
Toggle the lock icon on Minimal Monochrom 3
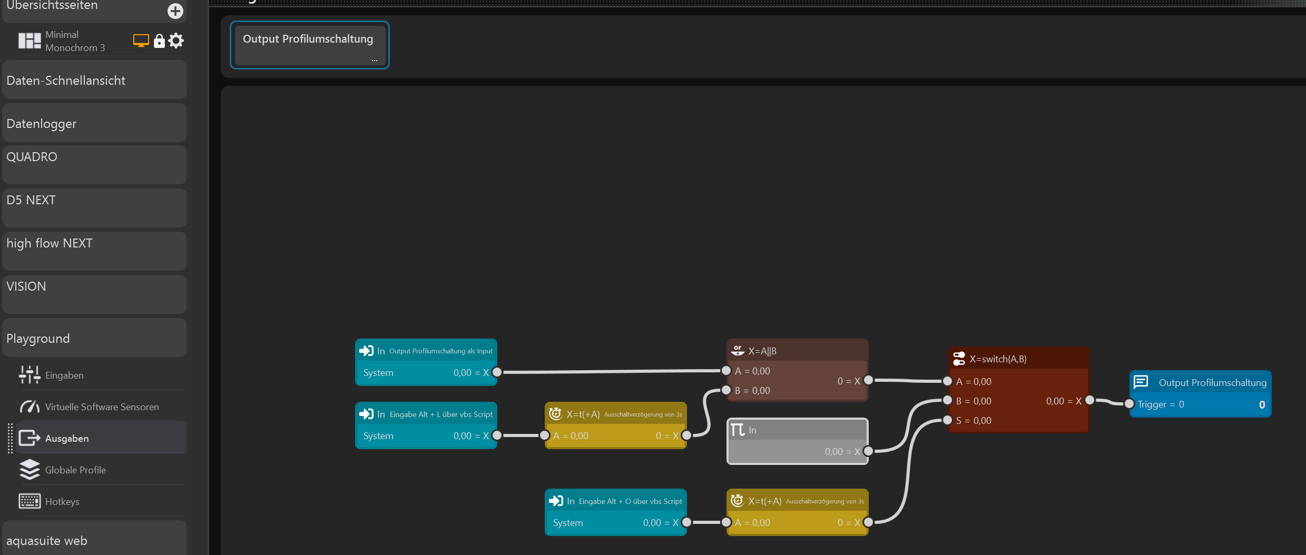click(159, 41)
